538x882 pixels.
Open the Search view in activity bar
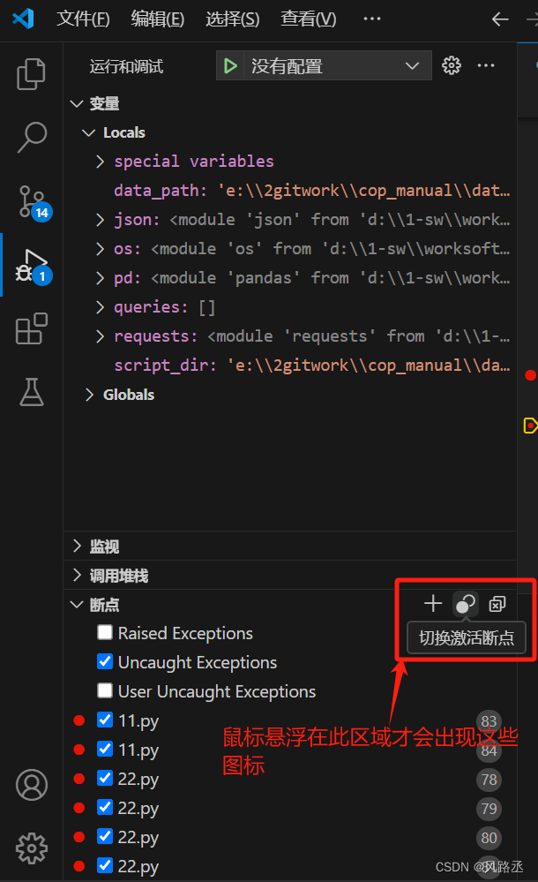click(31, 137)
